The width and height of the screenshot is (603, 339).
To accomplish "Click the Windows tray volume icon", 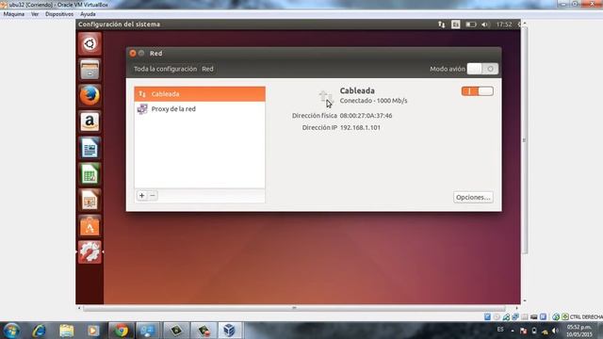I will [555, 331].
